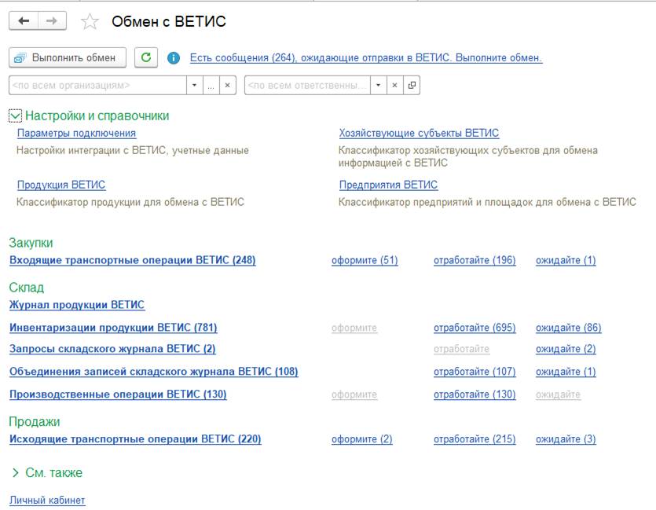
Task: Click ellipsis button of organization filter
Action: coord(211,85)
